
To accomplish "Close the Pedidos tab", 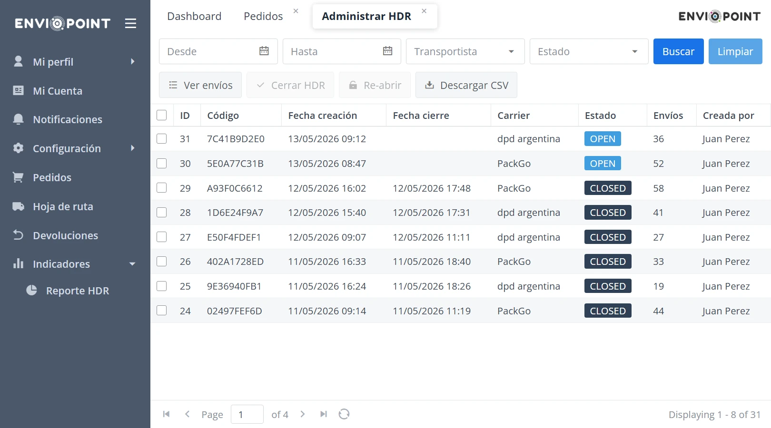I will point(296,11).
